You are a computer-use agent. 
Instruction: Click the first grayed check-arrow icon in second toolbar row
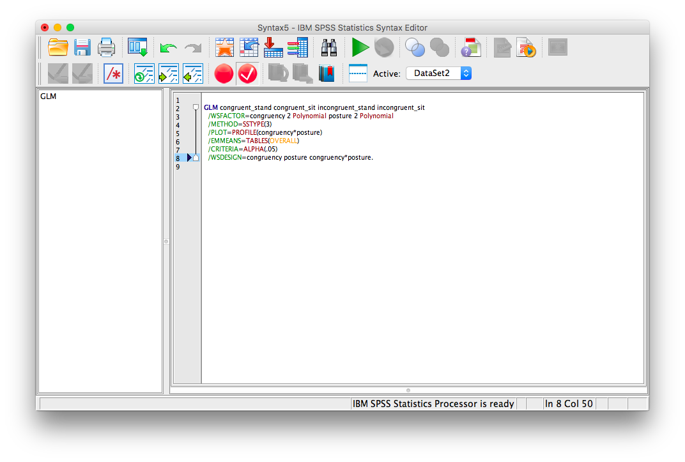coord(58,73)
